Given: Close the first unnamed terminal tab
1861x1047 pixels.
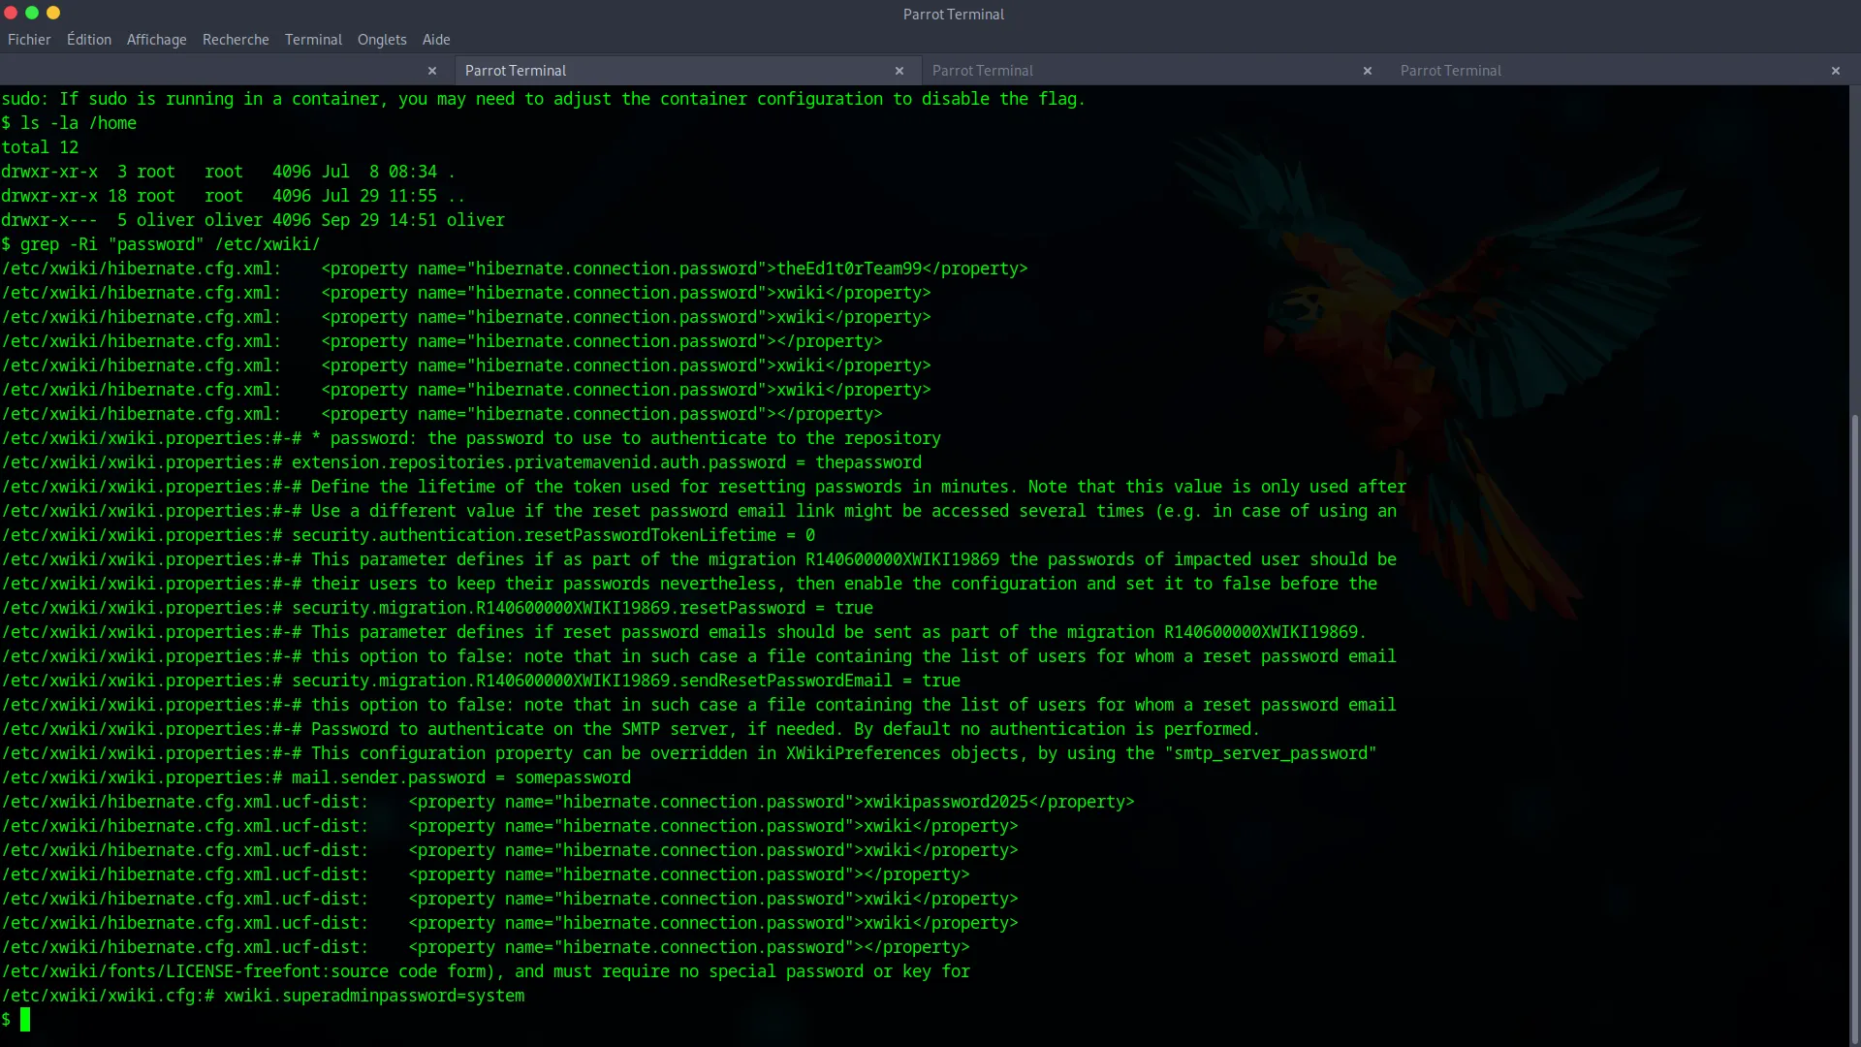Looking at the screenshot, I should [432, 71].
